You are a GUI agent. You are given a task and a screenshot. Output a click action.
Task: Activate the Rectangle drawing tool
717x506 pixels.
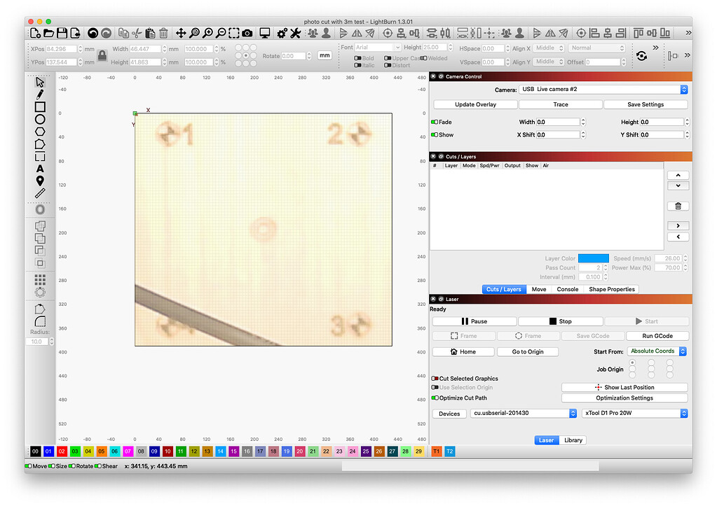coord(40,106)
